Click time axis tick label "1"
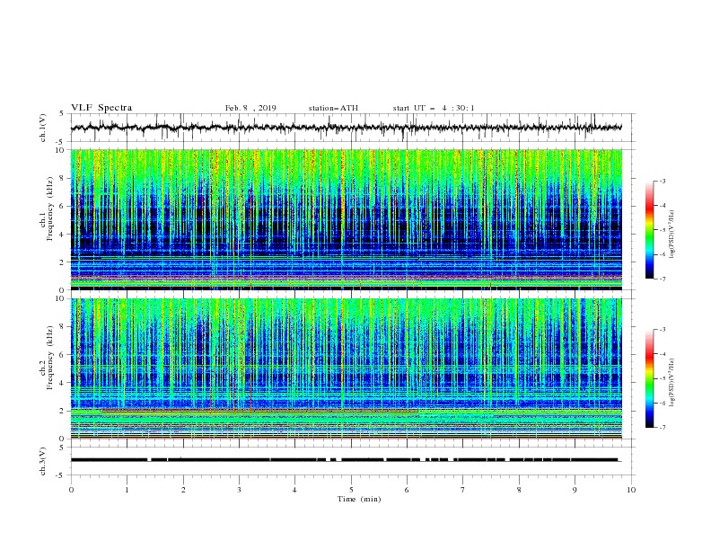The width and height of the screenshot is (711, 550). (127, 490)
